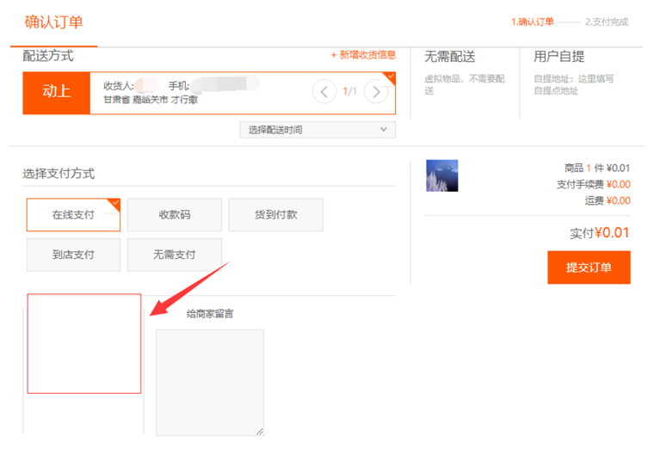Choose 到店支付 as payment method

point(73,255)
